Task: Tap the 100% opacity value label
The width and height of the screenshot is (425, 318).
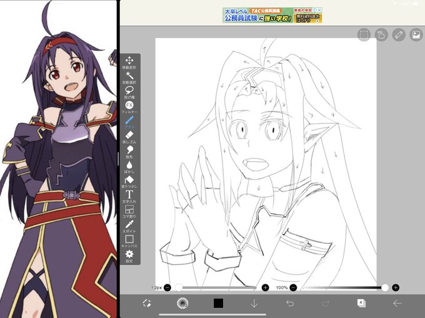Action: pos(282,287)
